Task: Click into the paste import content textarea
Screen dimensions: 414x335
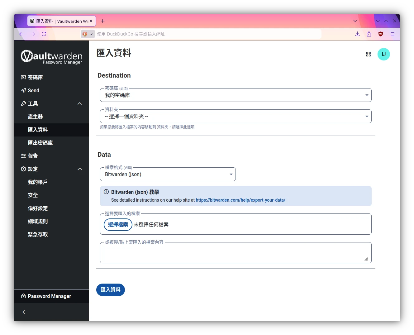Action: tap(236, 253)
